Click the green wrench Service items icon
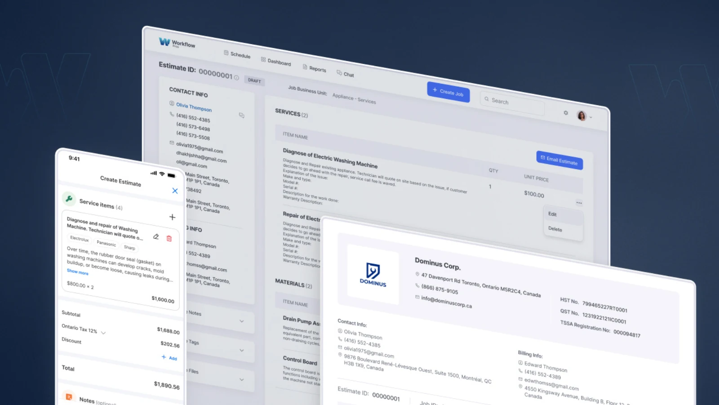Screen dimensions: 719x405 (x=69, y=199)
